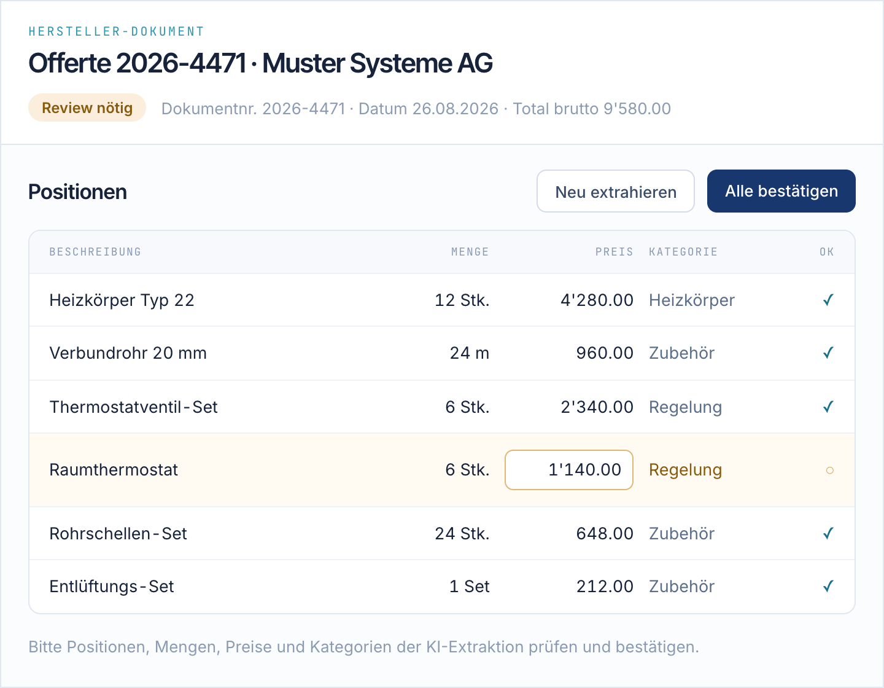Click quantity 24 m
The width and height of the screenshot is (884, 688).
pyautogui.click(x=470, y=353)
